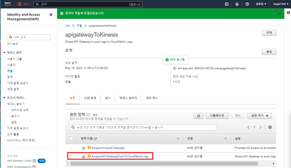Focus the top AWS 검색 box
The width and height of the screenshot is (291, 168).
point(88,4)
